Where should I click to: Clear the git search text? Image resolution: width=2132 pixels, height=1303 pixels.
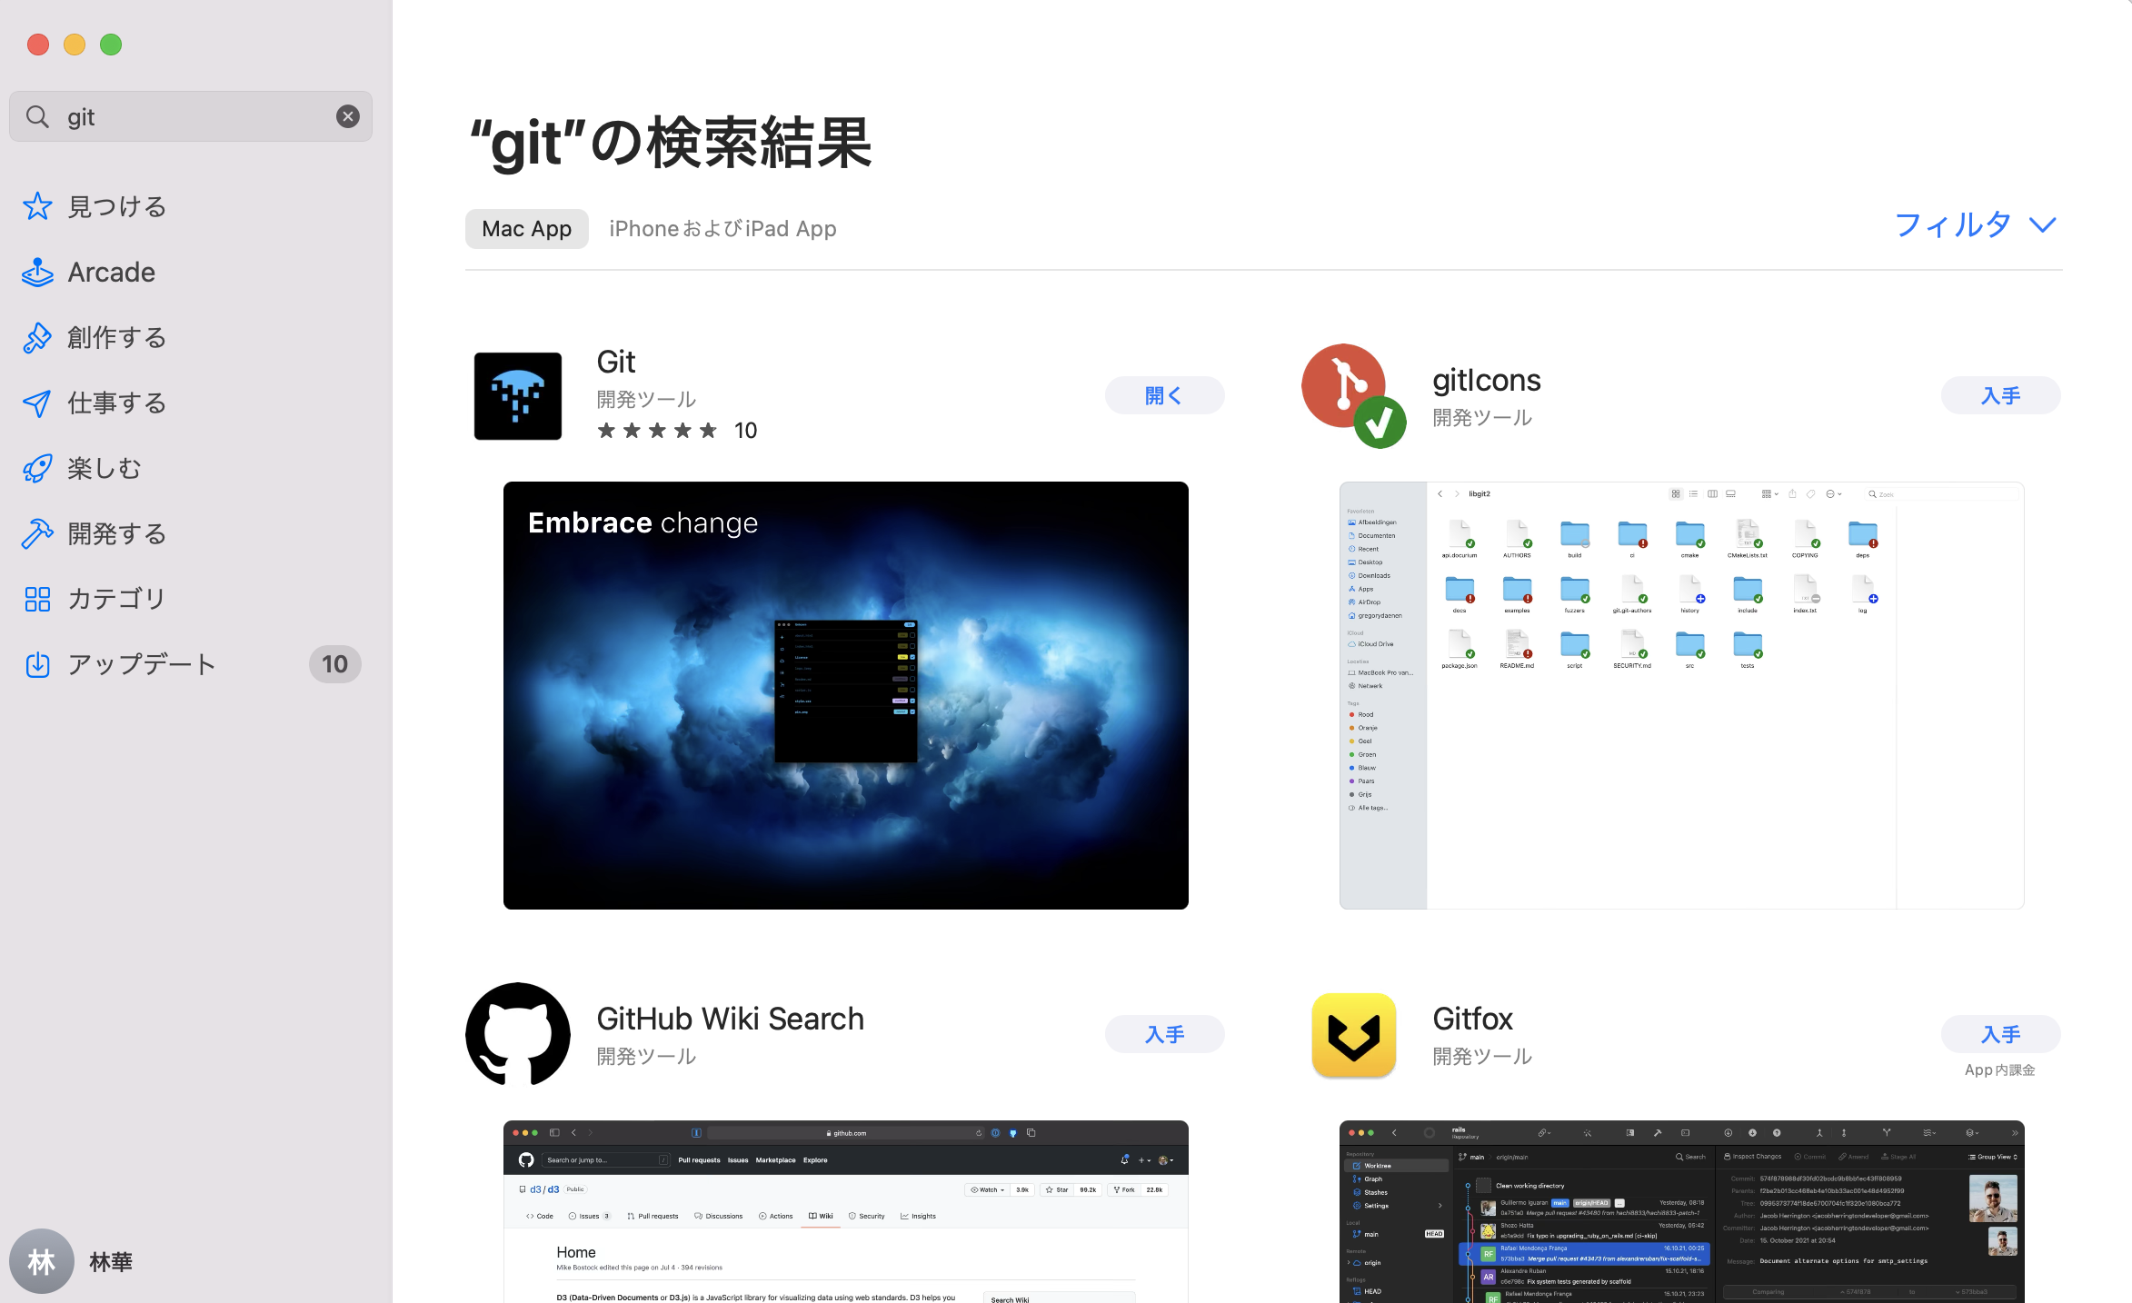tap(347, 116)
